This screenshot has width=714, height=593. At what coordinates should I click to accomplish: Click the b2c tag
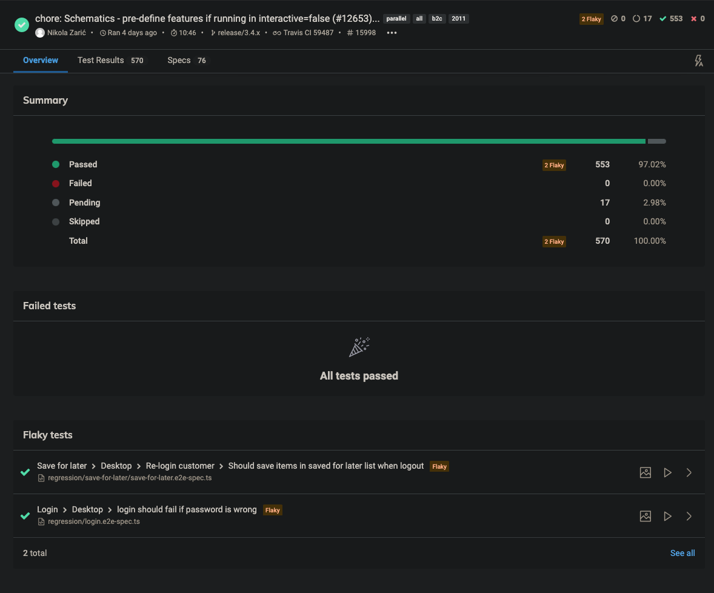[x=436, y=19]
